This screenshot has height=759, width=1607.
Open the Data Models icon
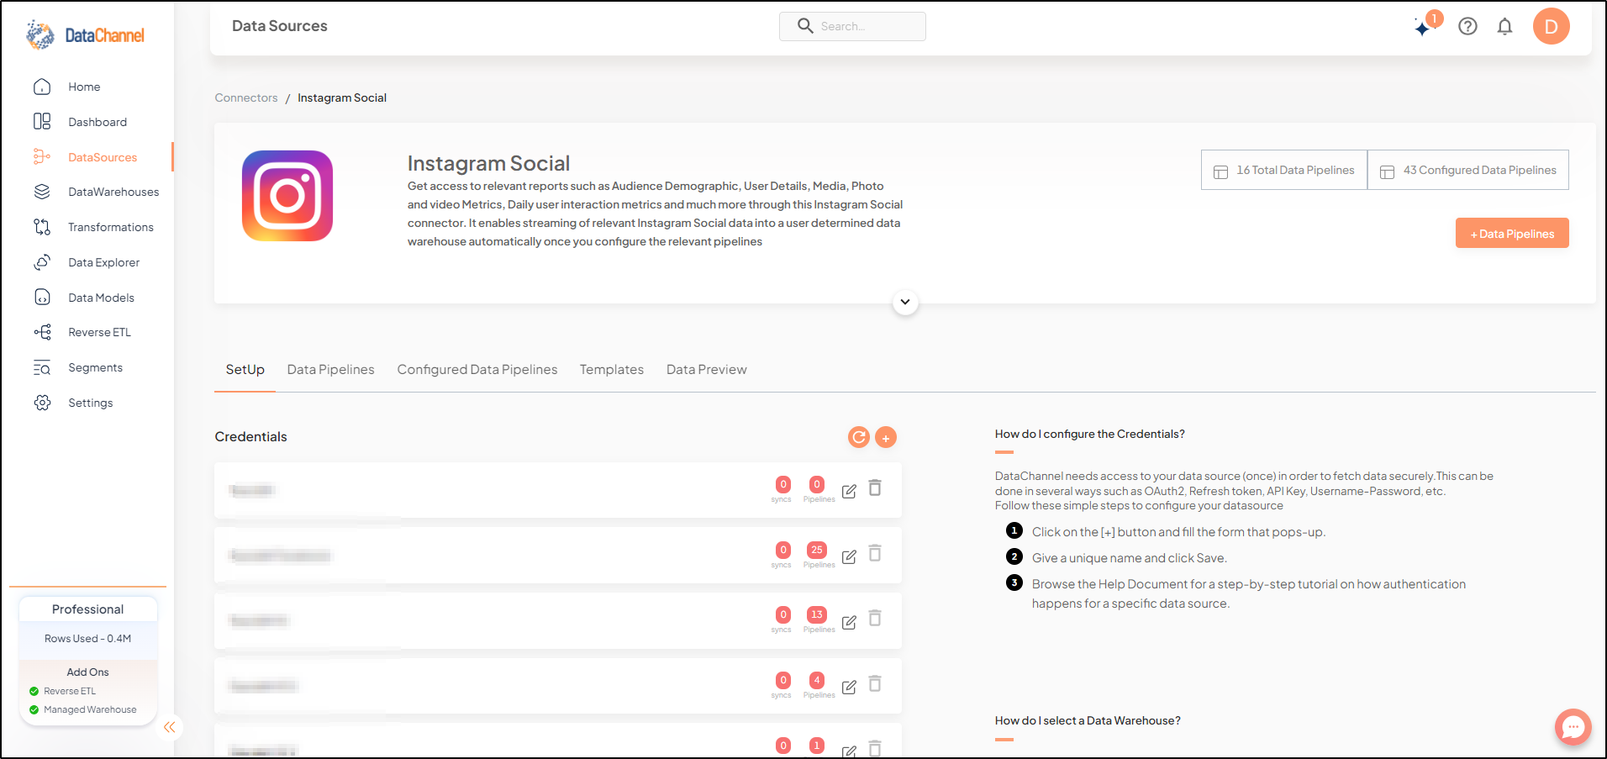coord(42,298)
